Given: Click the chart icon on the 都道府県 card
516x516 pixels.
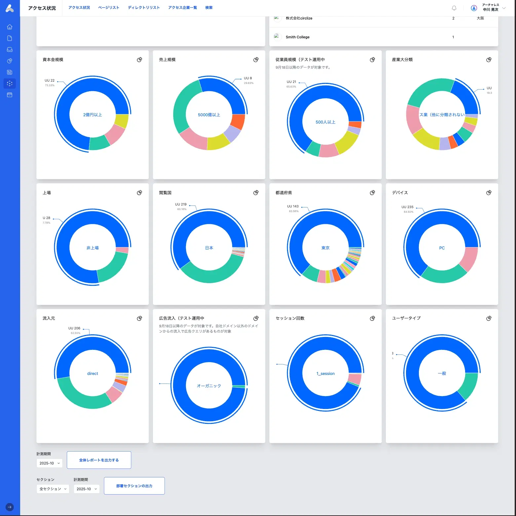Looking at the screenshot, I should pyautogui.click(x=372, y=193).
